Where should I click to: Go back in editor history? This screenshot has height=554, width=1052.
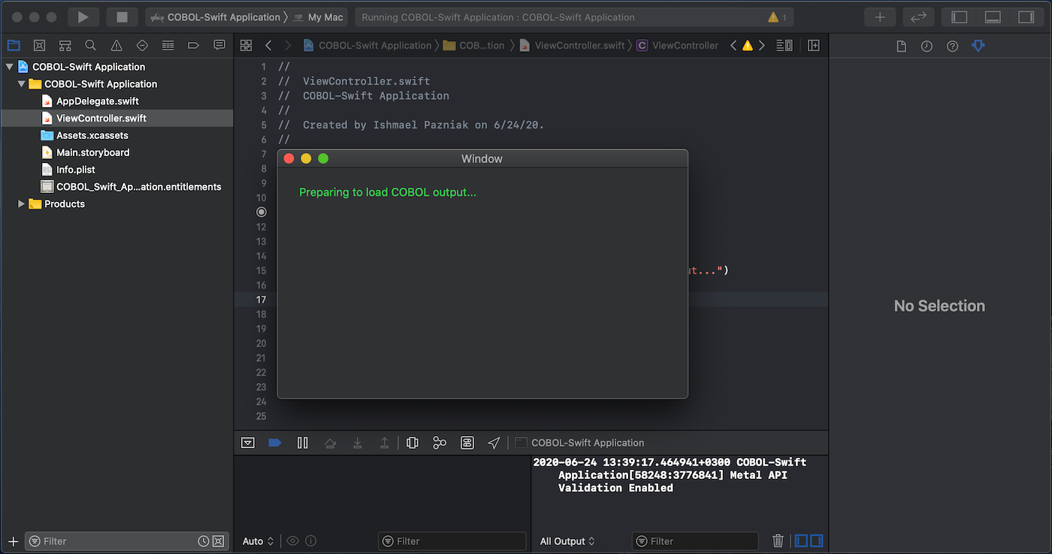tap(268, 46)
